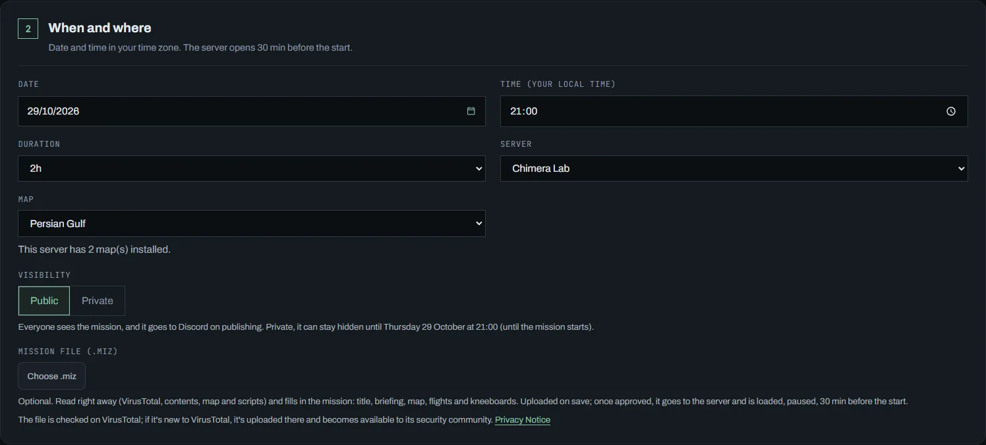Click the 'DURATION' label

coord(39,144)
